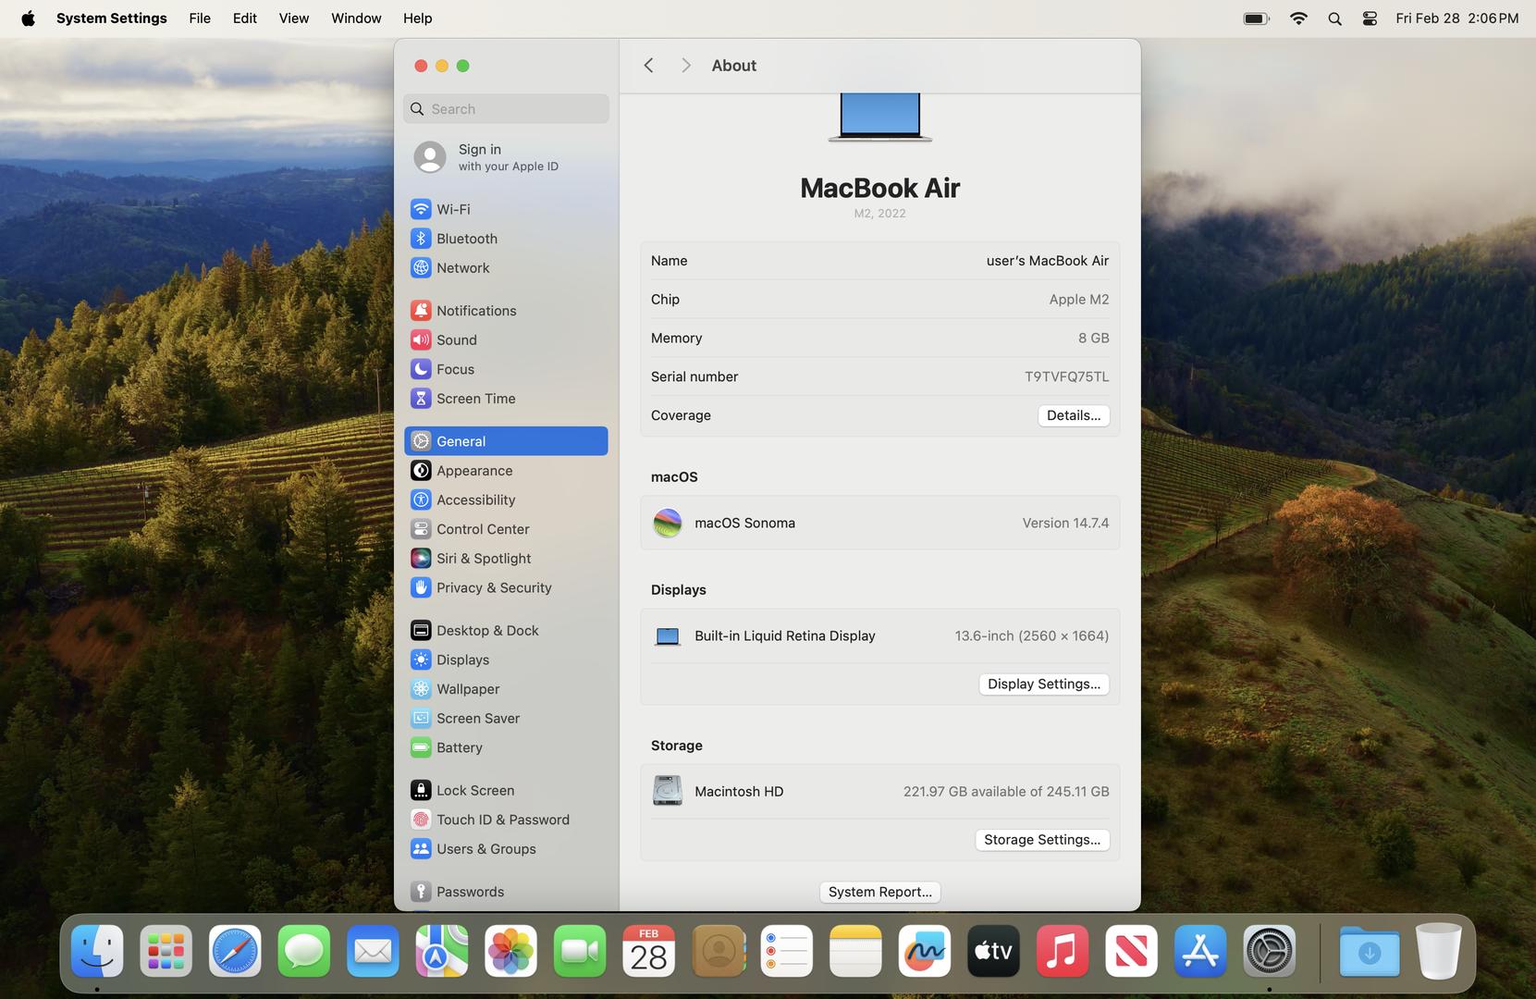
Task: Select Siri & Spotlight settings
Action: (x=483, y=559)
